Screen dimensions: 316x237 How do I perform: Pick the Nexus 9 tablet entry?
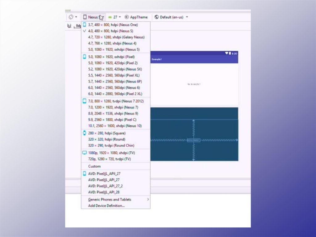(116, 113)
